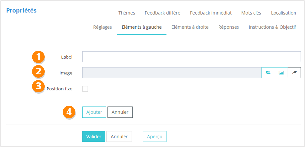Image resolution: width=305 pixels, height=147 pixels.
Task: Open the Instructions & Objectif tab
Action: [273, 27]
